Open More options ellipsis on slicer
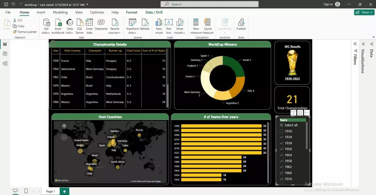This screenshot has width=376, height=195. tap(307, 113)
